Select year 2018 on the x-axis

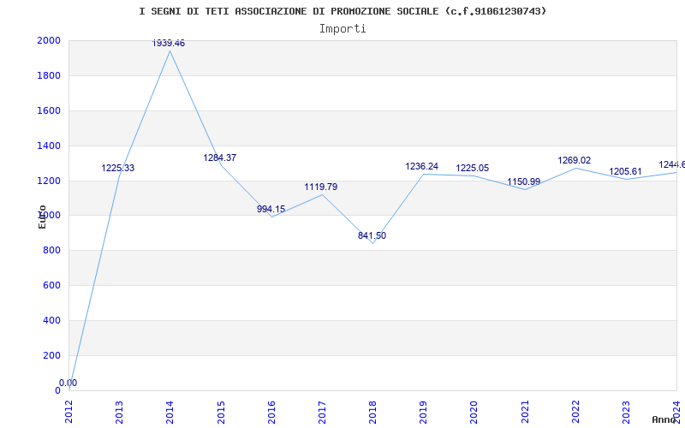coord(372,410)
